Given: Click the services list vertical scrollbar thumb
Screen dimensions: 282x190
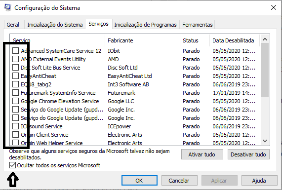Looking at the screenshot, I should pyautogui.click(x=265, y=70).
